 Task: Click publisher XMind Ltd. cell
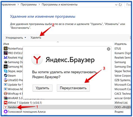click(x=121, y=103)
